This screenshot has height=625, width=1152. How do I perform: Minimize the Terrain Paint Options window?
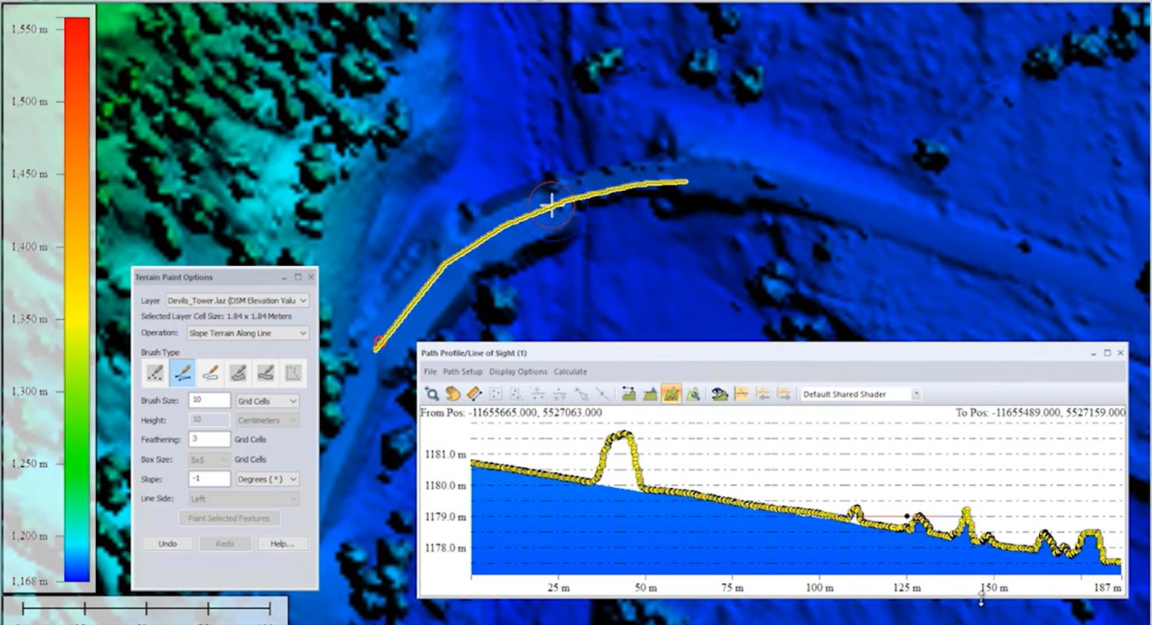tap(285, 277)
